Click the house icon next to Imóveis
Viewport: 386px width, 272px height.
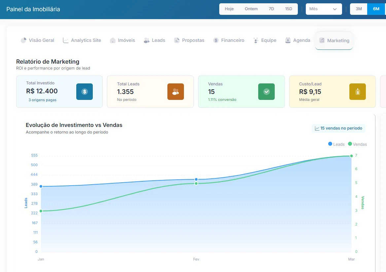[x=113, y=40]
